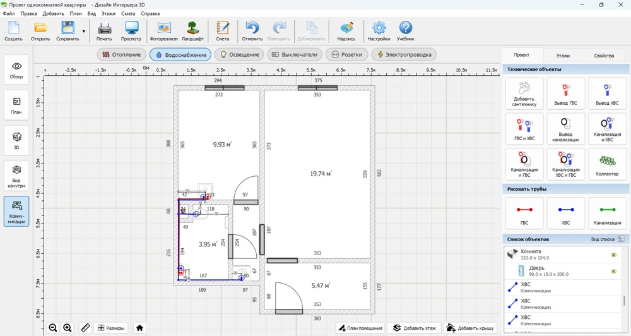Switch to the Свойства tab
Viewport: 631px width, 336px height.
[604, 56]
